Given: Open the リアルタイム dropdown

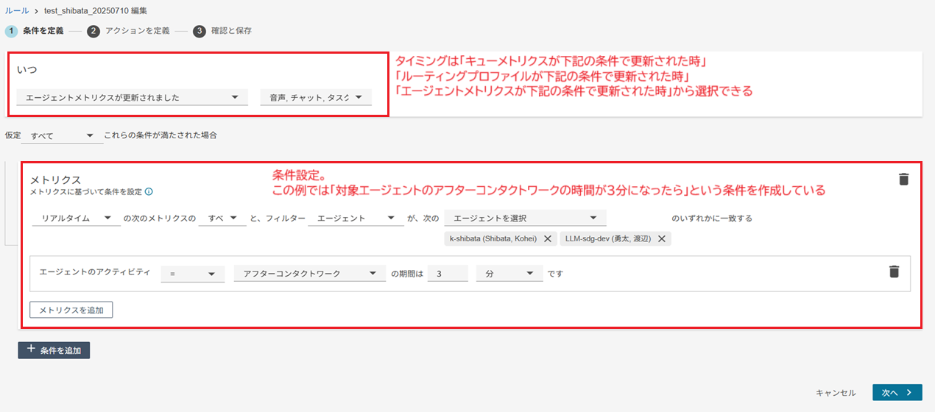Looking at the screenshot, I should tap(77, 218).
